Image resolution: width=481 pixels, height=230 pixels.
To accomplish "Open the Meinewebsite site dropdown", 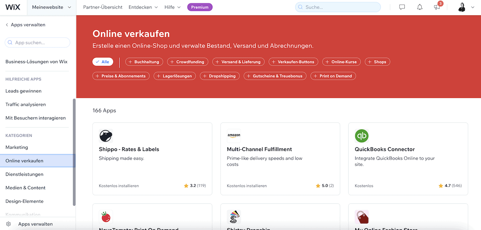I will tap(52, 7).
